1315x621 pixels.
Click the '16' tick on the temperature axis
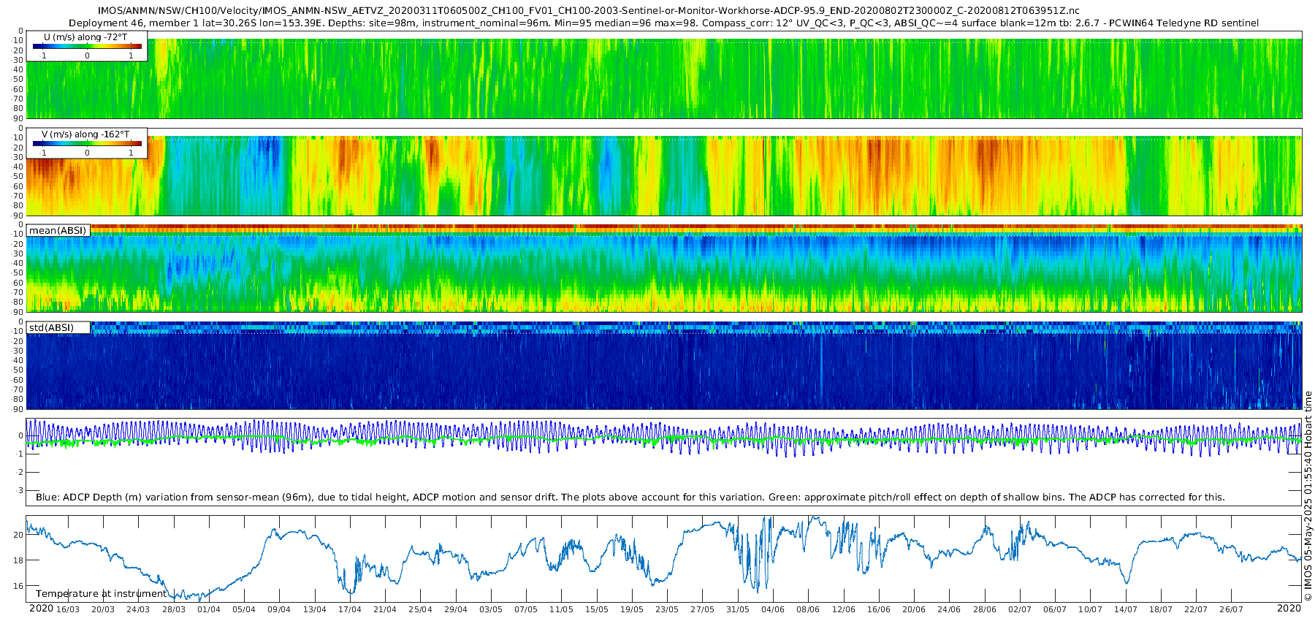18,586
